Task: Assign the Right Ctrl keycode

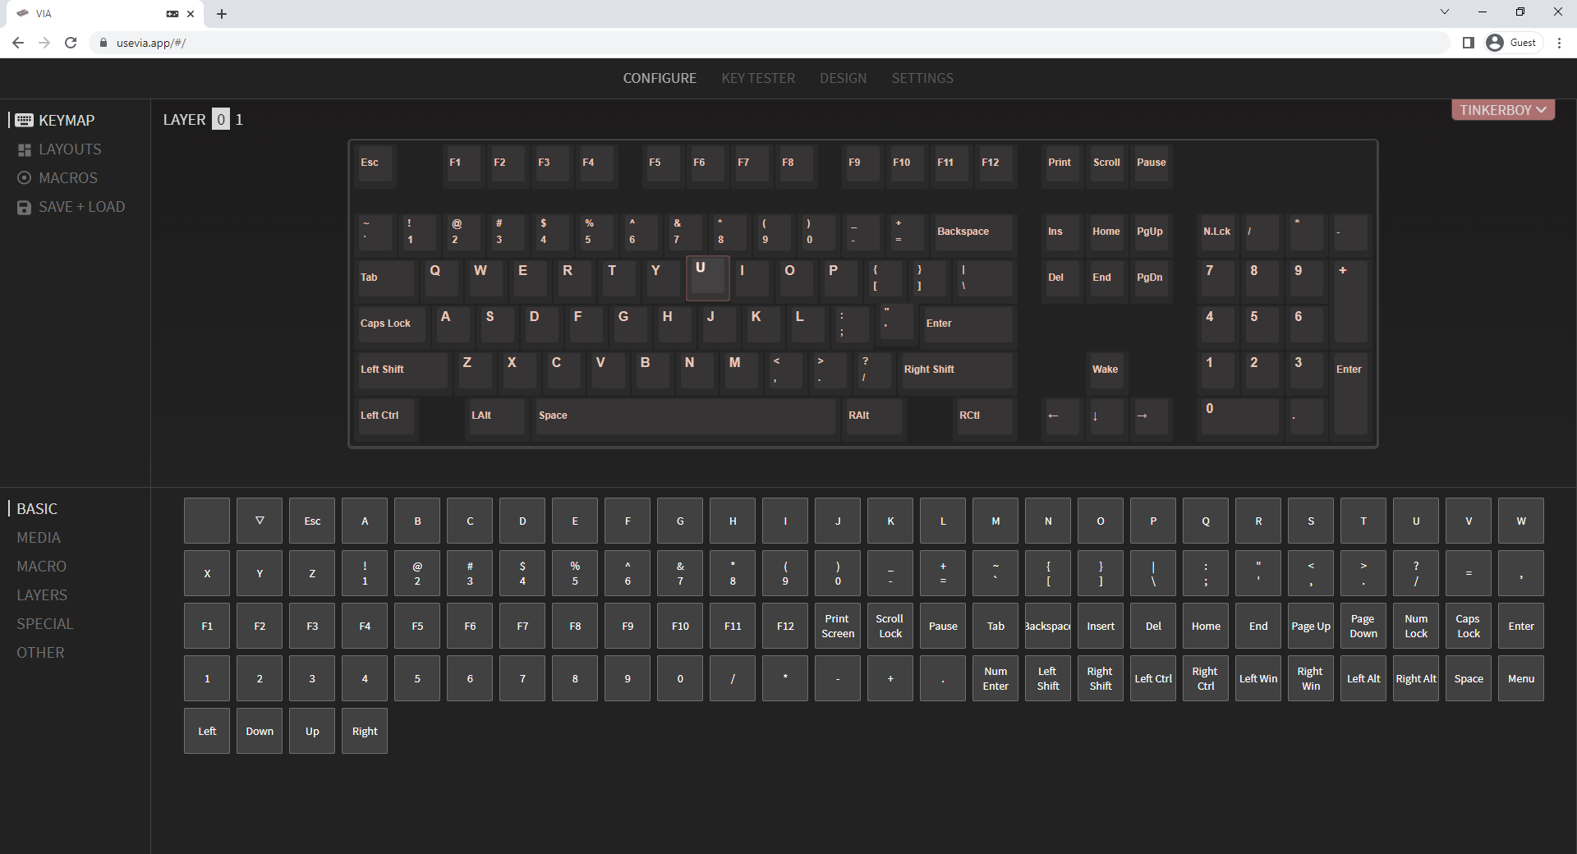Action: (1206, 678)
